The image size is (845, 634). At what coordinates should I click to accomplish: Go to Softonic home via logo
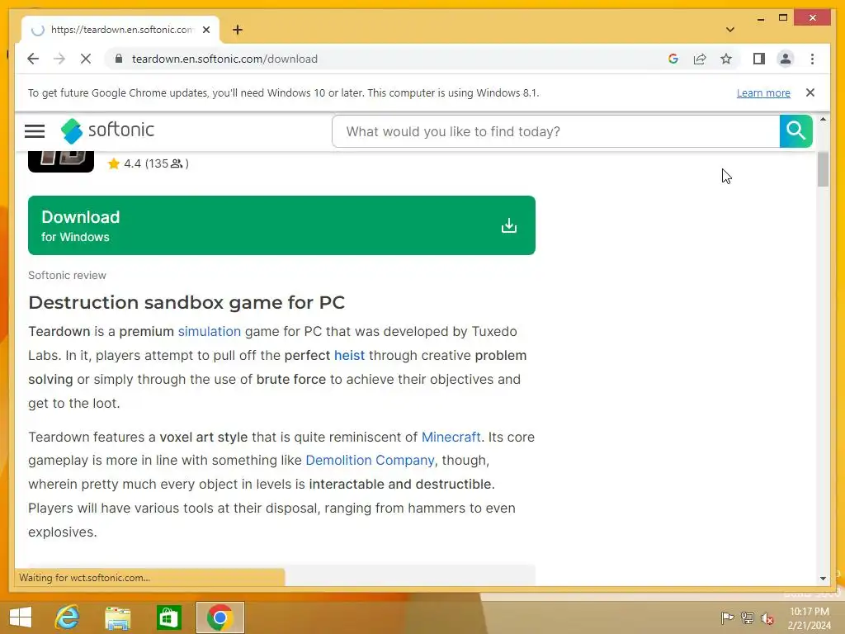click(x=107, y=130)
